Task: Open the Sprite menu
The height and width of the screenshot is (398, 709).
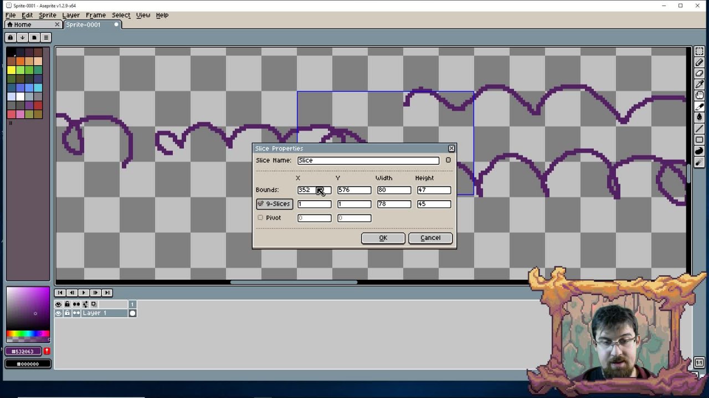Action: click(47, 15)
